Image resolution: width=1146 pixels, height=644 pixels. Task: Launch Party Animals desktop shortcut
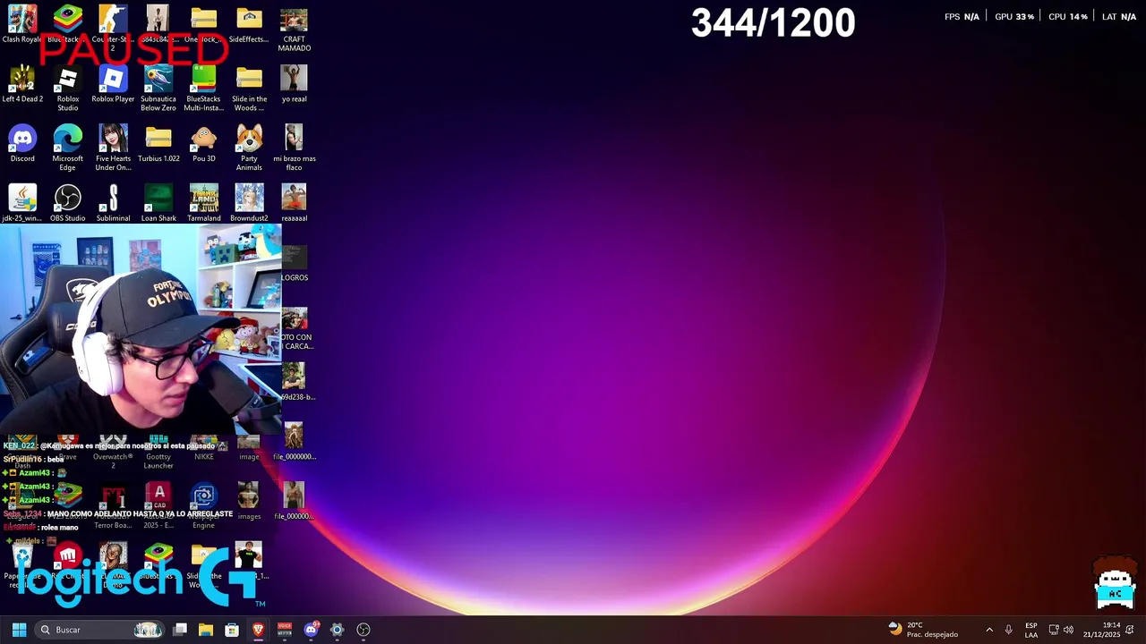coord(249,148)
